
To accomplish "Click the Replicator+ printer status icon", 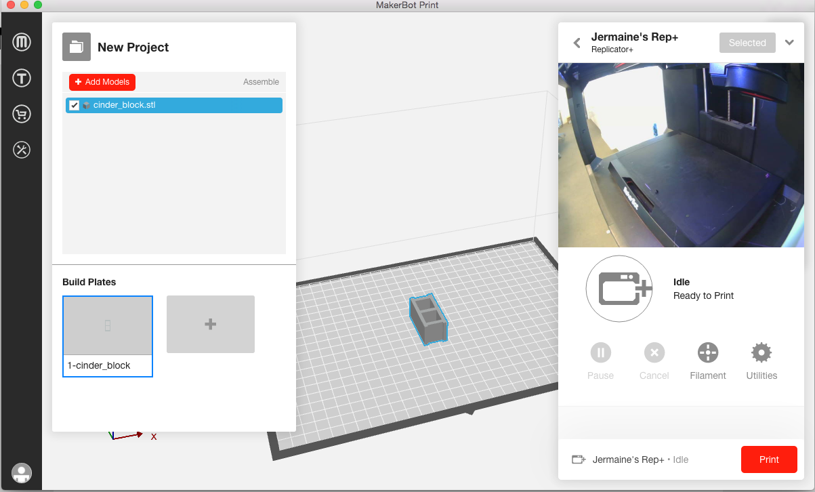I will point(619,288).
